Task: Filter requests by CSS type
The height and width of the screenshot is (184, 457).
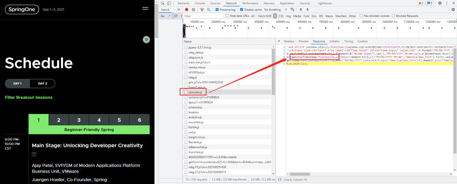Action: click(x=281, y=16)
